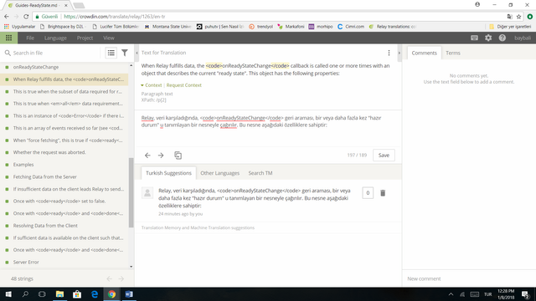Open the File menu
This screenshot has width=536, height=301.
point(30,38)
